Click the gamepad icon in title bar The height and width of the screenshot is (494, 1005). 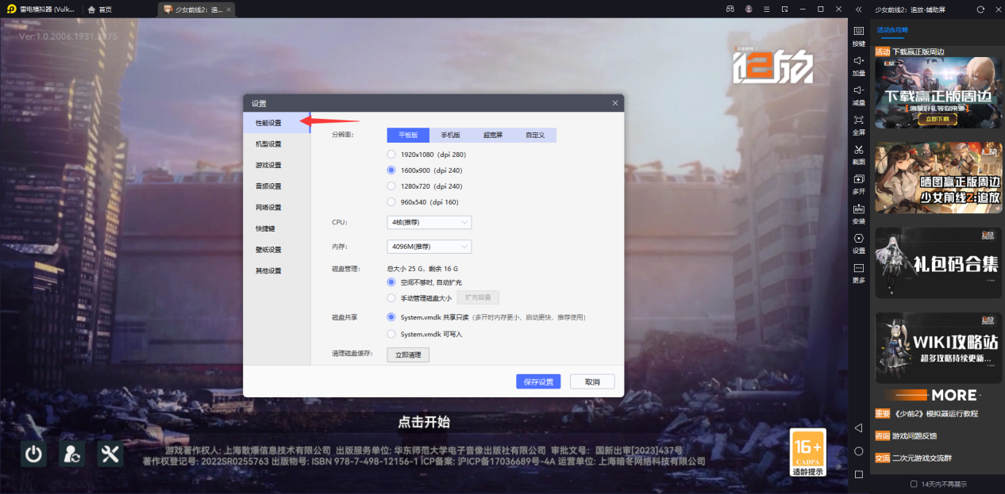[730, 9]
